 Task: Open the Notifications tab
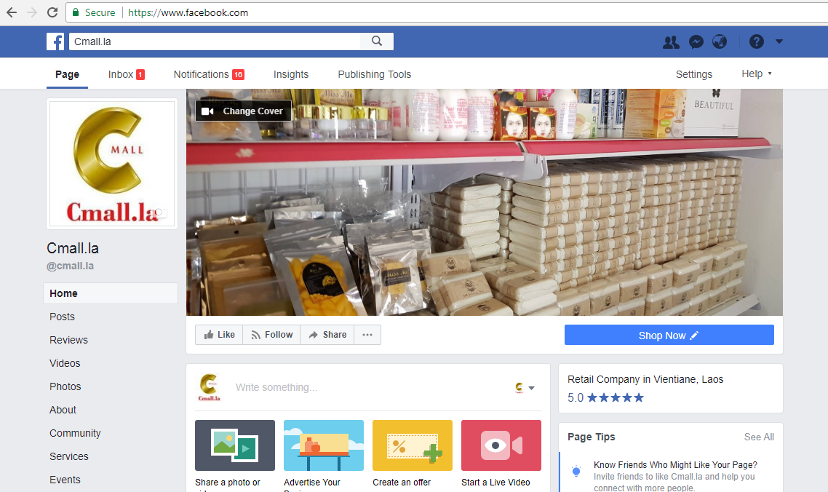(209, 74)
